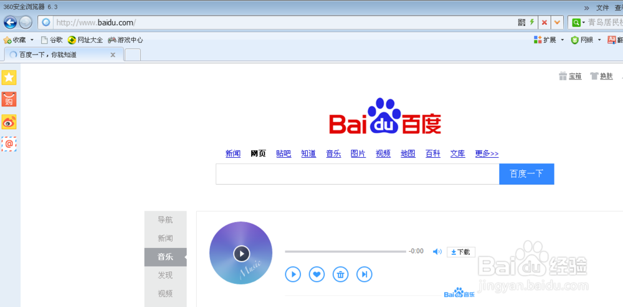Viewport: 623px width, 307px height.
Task: Click the 扩展 extensions button
Action: 545,40
